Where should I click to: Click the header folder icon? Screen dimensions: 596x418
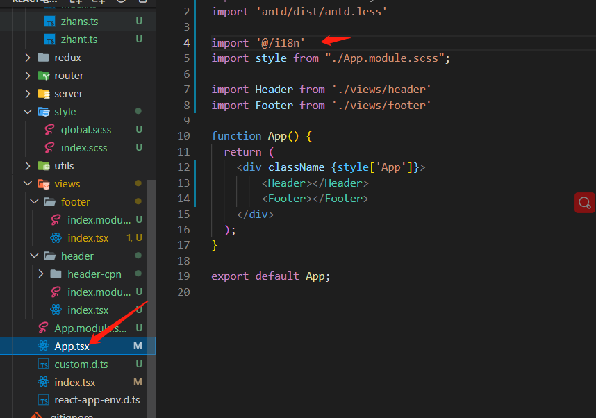click(x=50, y=256)
